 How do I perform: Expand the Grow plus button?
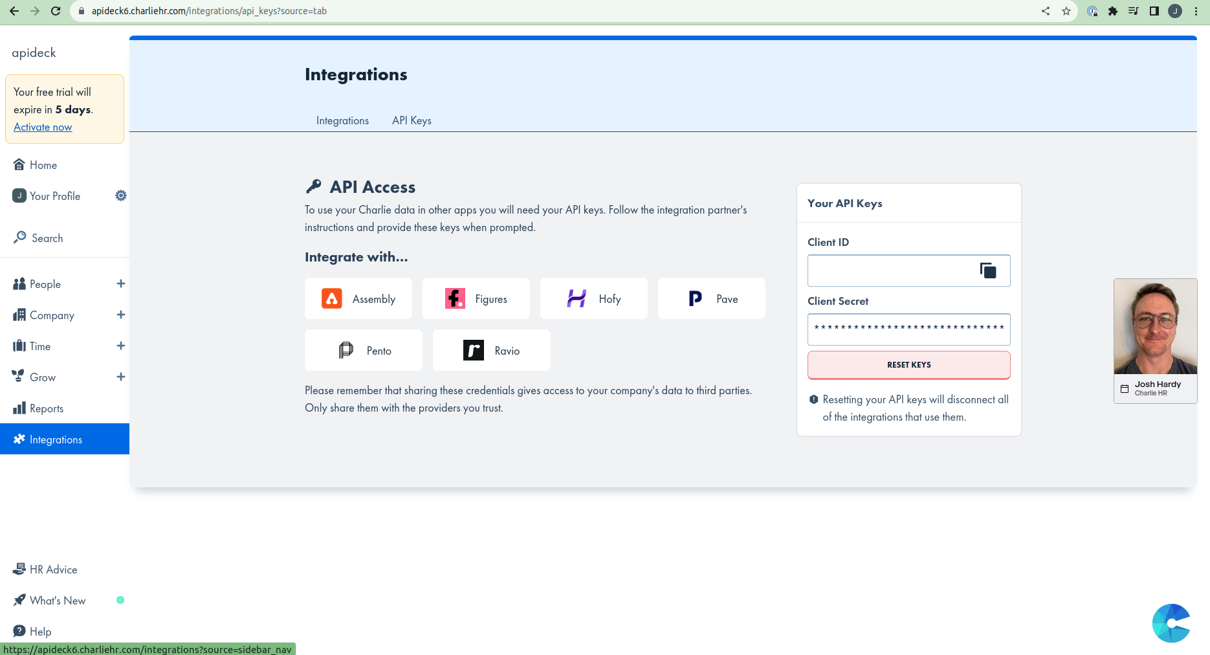[x=120, y=377]
